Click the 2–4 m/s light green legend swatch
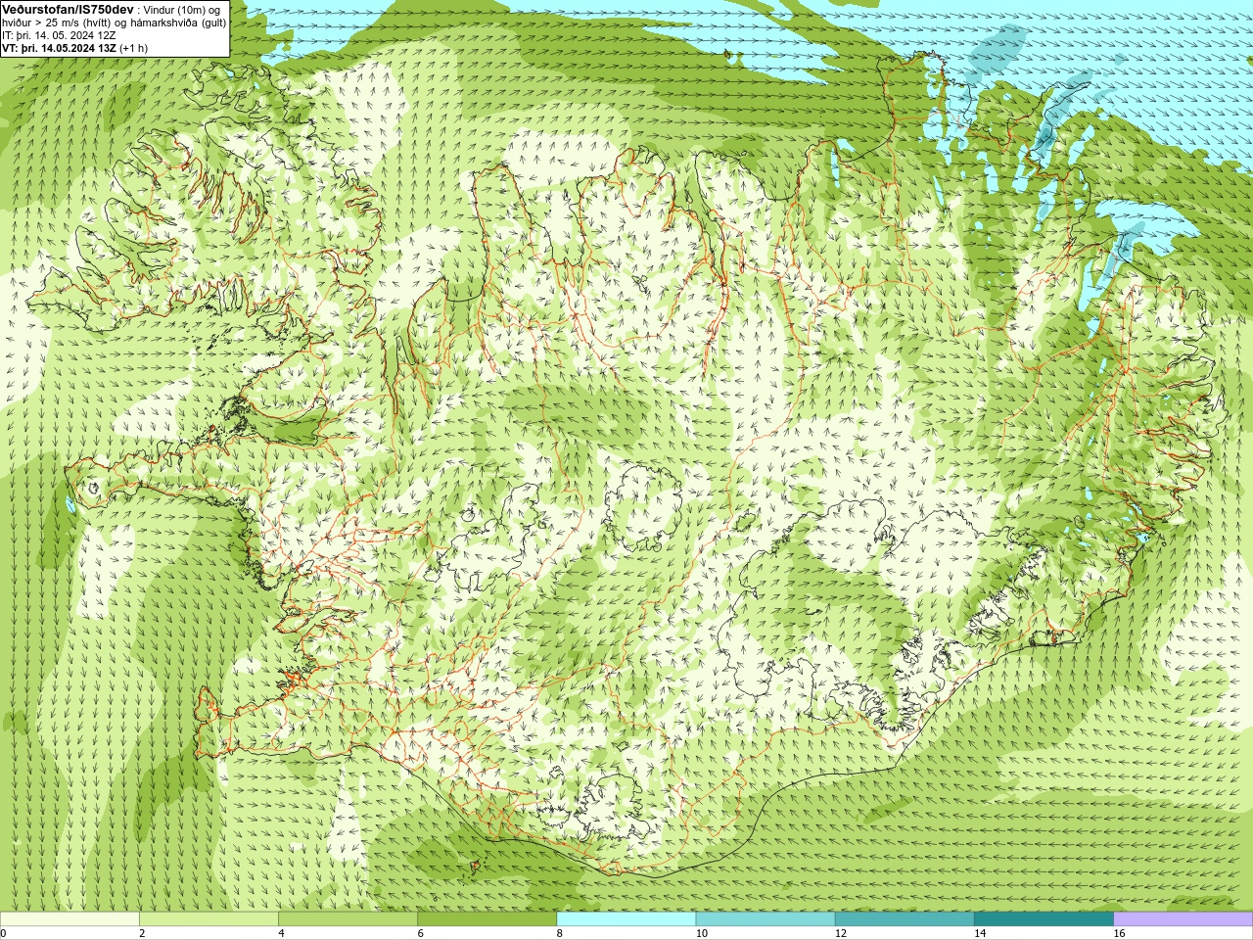The image size is (1253, 940). (x=209, y=919)
